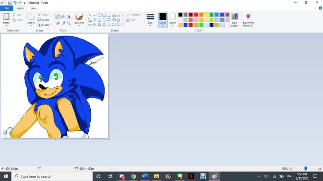Expand the shapes gallery more arrow
This screenshot has width=323, height=181.
[x=123, y=25]
